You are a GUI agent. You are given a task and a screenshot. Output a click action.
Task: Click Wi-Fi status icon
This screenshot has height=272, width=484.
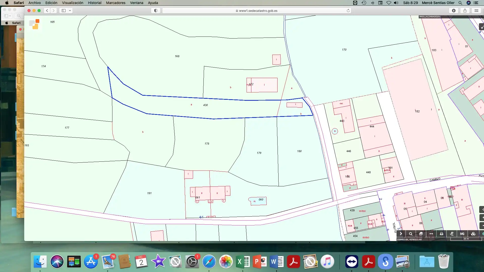pos(389,3)
